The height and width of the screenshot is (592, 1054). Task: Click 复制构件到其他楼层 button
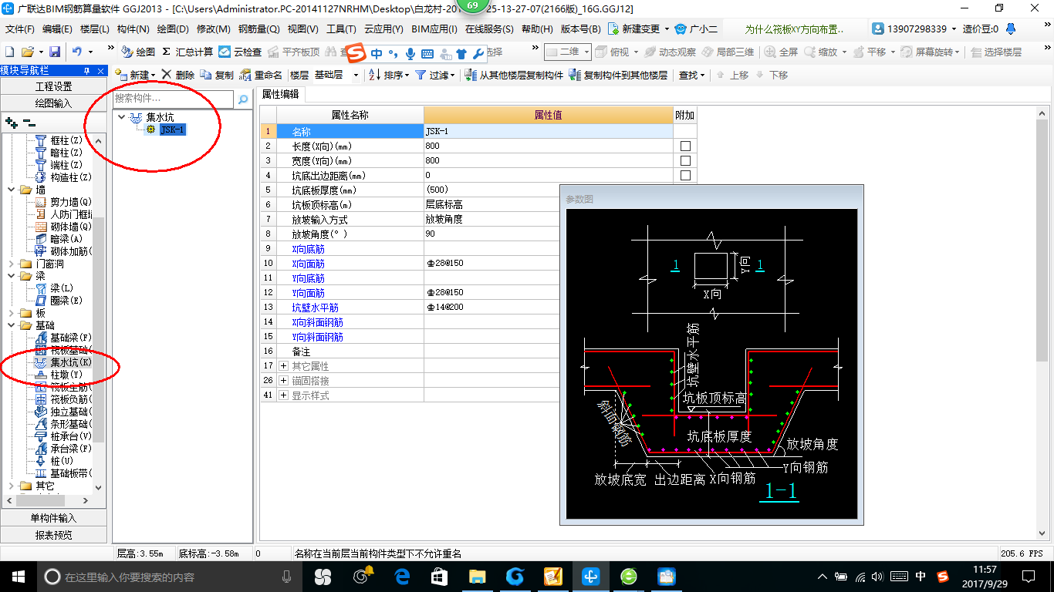(618, 75)
